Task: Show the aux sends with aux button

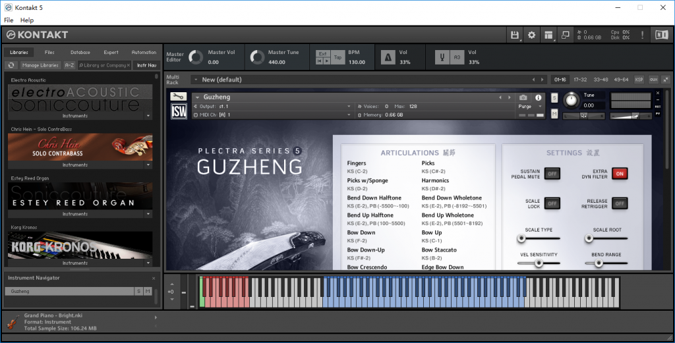Action: [653, 80]
